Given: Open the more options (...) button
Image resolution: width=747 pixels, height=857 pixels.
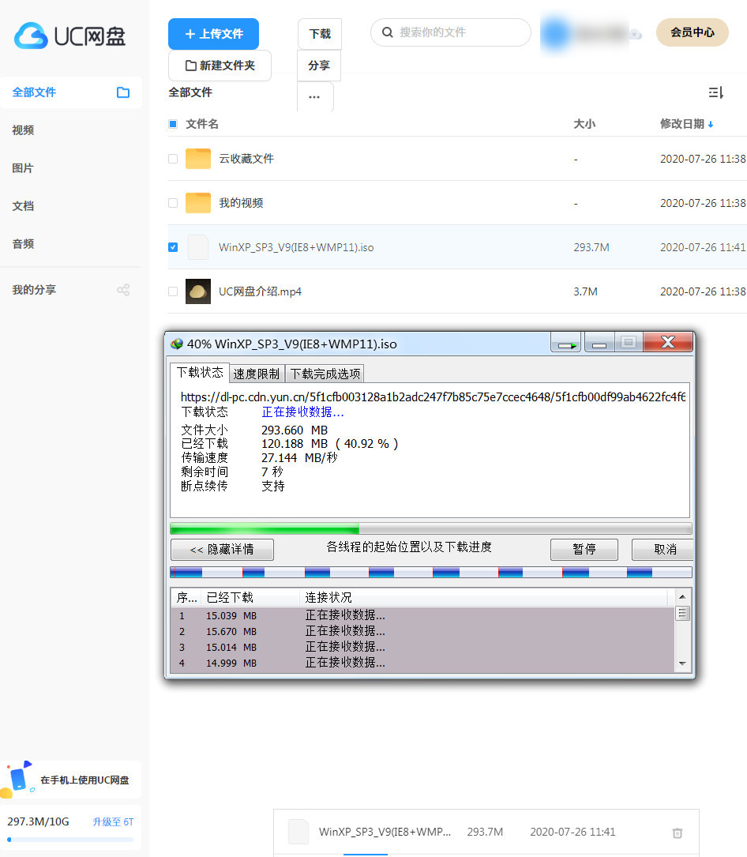Looking at the screenshot, I should 315,96.
